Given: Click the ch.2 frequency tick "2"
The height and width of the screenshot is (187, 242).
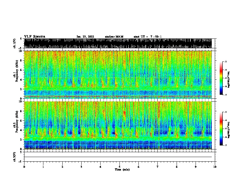Looking at the screenshot, I should tap(21, 139).
